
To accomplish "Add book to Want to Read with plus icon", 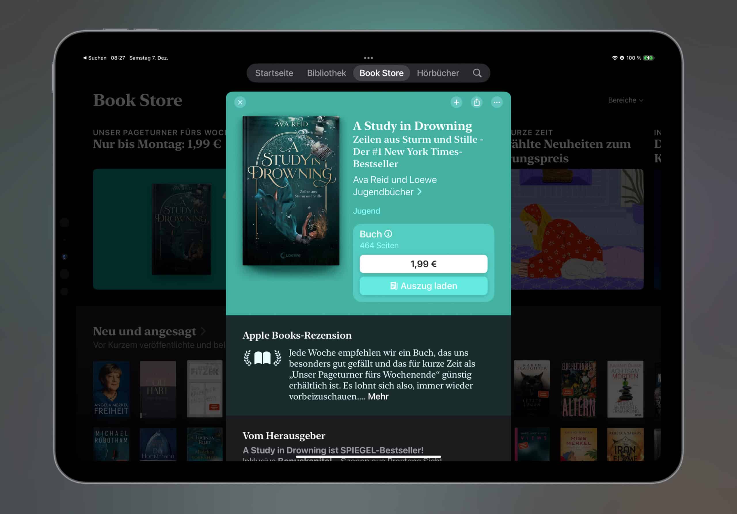I will point(457,102).
